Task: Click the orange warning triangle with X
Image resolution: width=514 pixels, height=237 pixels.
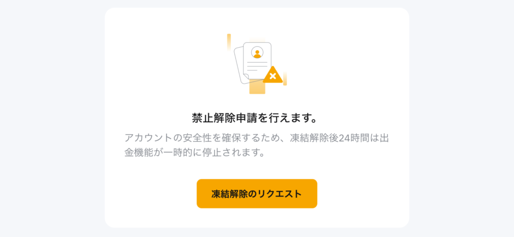Action: [273, 75]
